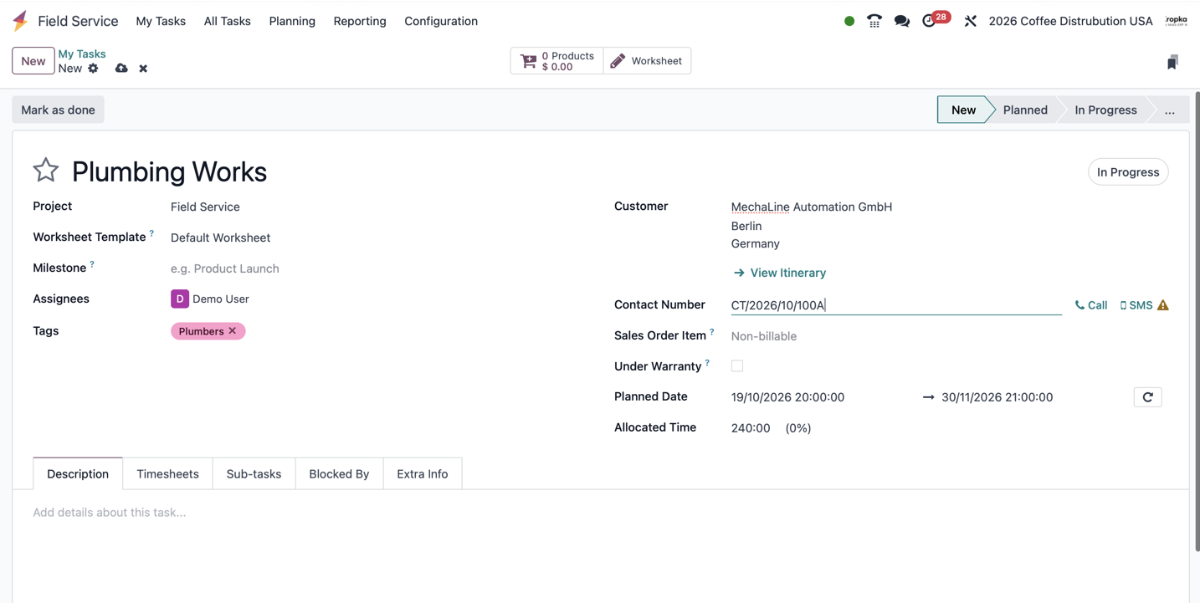Click the Mark as done button
This screenshot has width=1200, height=603.
58,110
